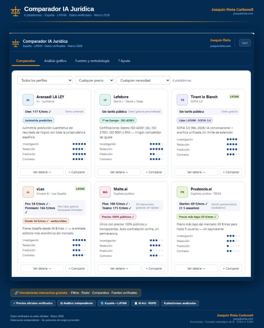The width and height of the screenshot is (264, 328).
Task: Toggle compare for Maite.ai
Action: 154,268
